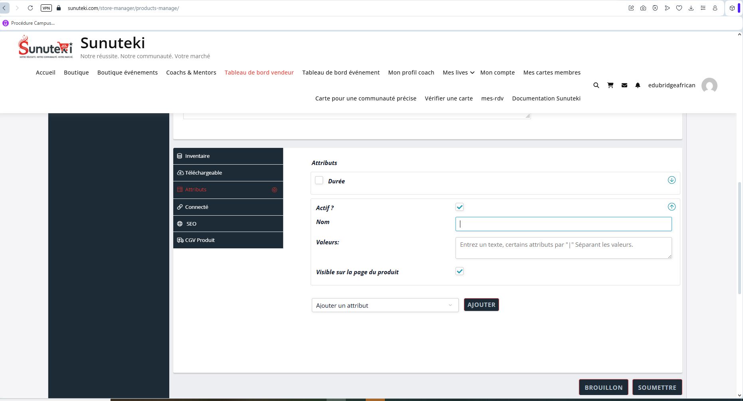Click the browser downloads icon
The width and height of the screenshot is (743, 401).
click(x=691, y=8)
